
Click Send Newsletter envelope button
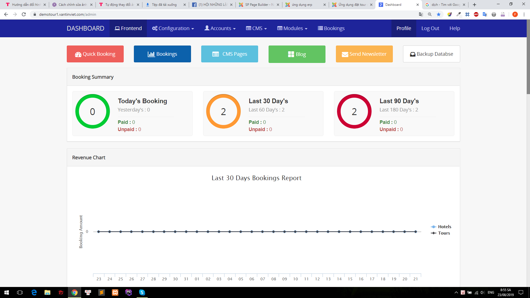pos(364,54)
